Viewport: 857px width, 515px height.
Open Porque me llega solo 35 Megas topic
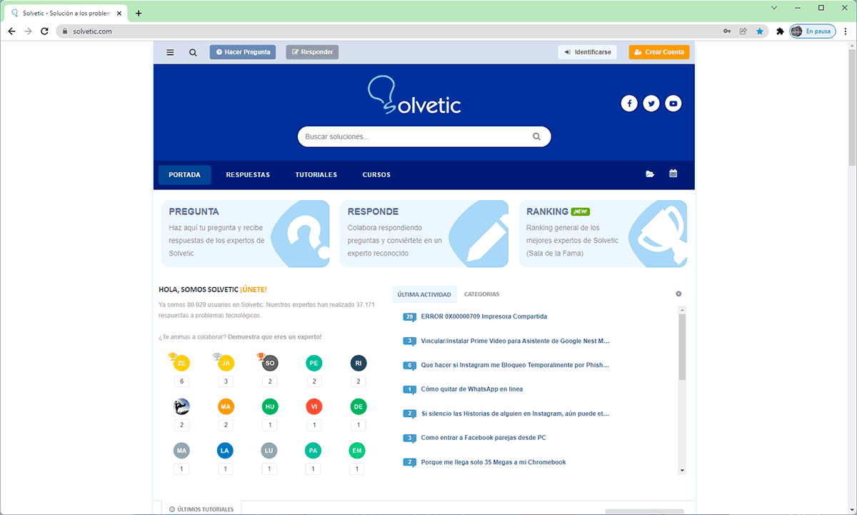(493, 462)
